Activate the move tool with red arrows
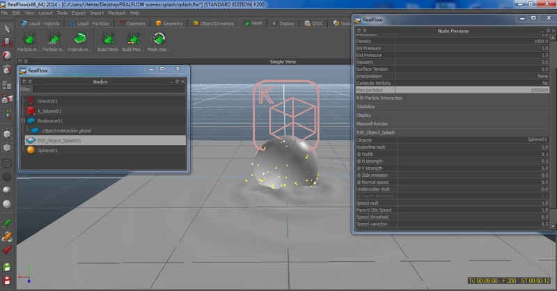The height and width of the screenshot is (291, 557). click(x=7, y=42)
